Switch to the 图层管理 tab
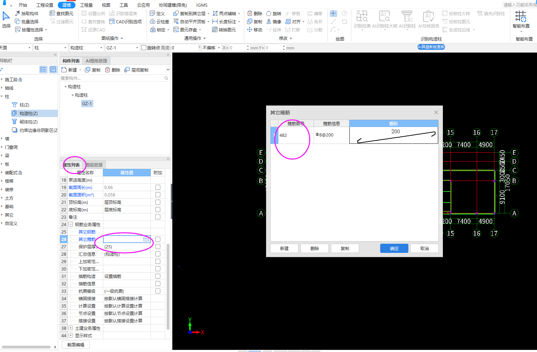This screenshot has width=537, height=352. point(94,165)
